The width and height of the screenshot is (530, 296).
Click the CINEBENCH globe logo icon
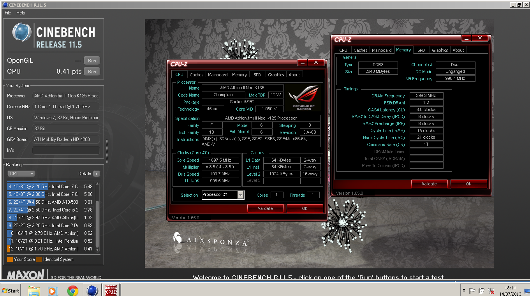pyautogui.click(x=22, y=33)
